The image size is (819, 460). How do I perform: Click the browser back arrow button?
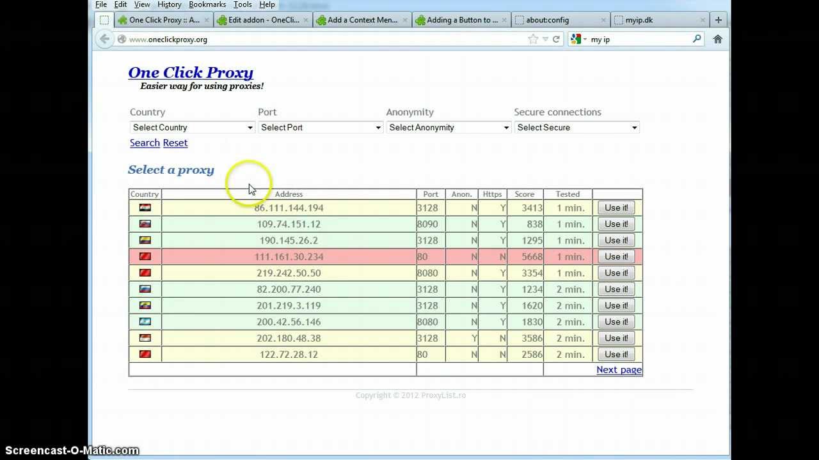[104, 39]
